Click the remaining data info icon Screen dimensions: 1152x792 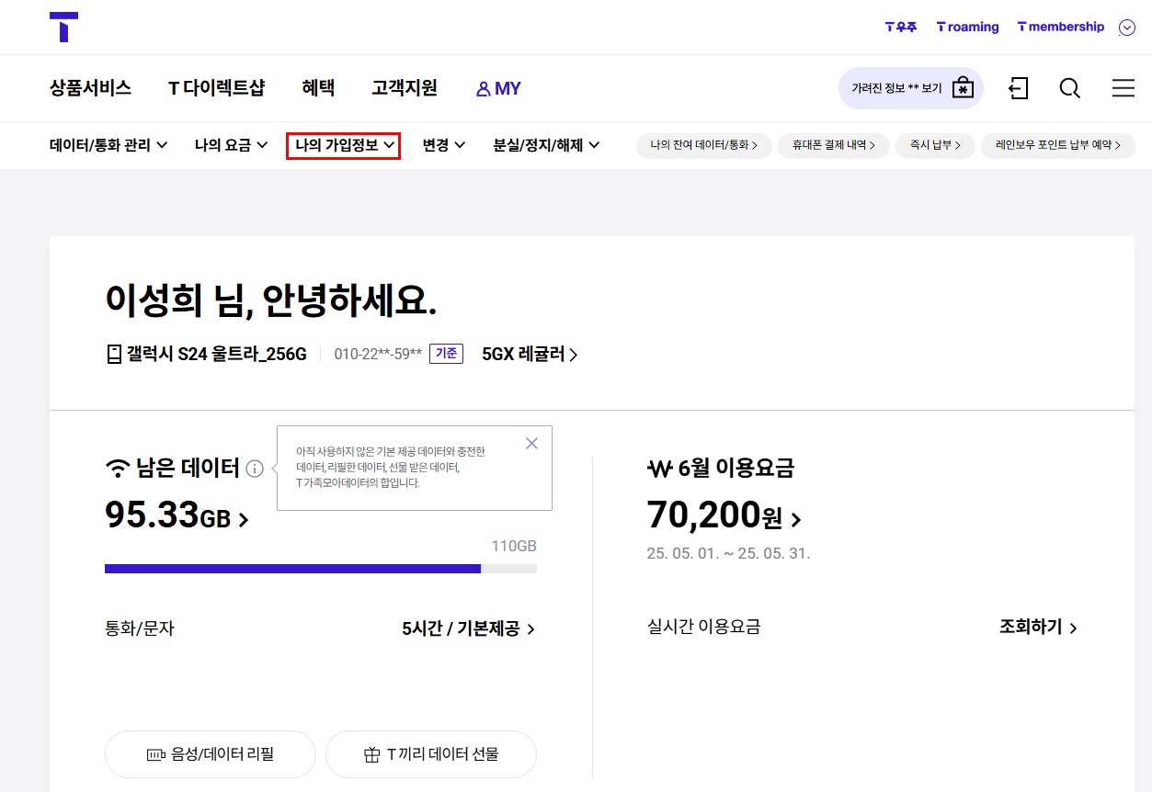[255, 469]
